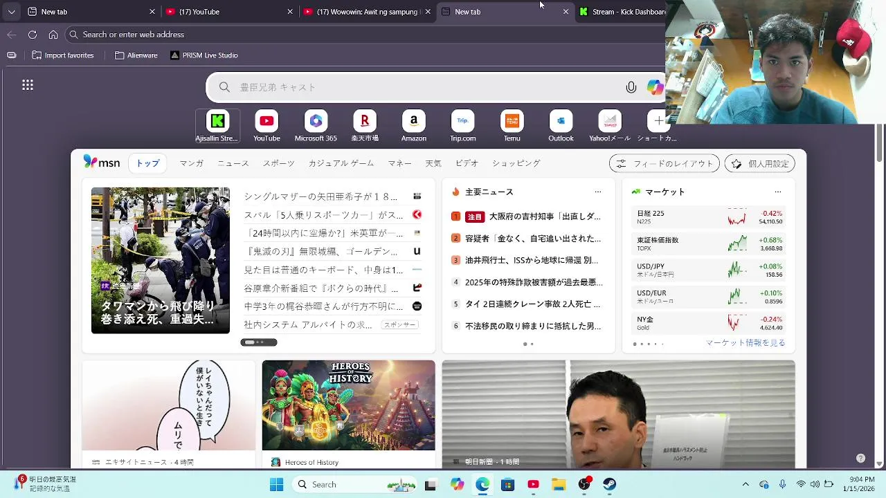Click the Copilot icon in search box
Image resolution: width=886 pixels, height=498 pixels.
coord(654,87)
